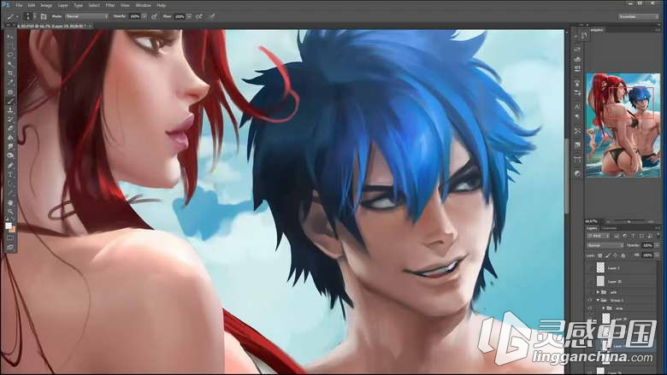The image size is (667, 375).
Task: Open the Image menu
Action: (x=46, y=5)
